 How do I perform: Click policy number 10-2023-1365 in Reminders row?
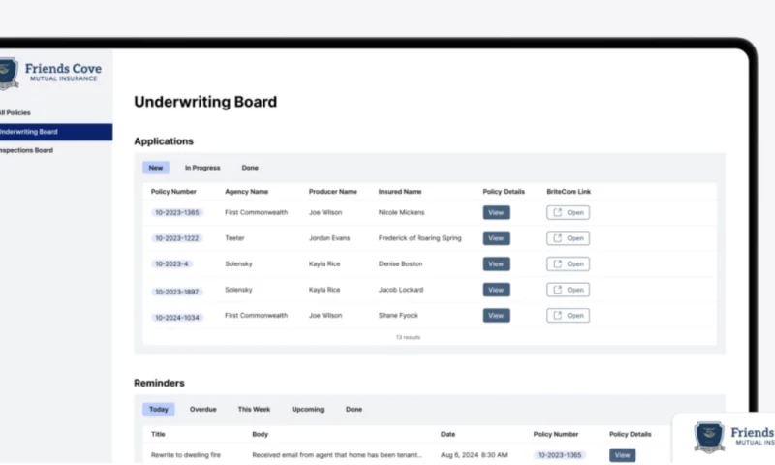560,455
